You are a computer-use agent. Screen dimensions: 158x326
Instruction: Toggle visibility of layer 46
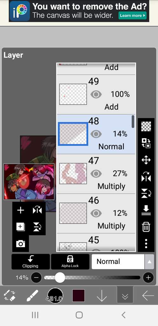[96, 213]
